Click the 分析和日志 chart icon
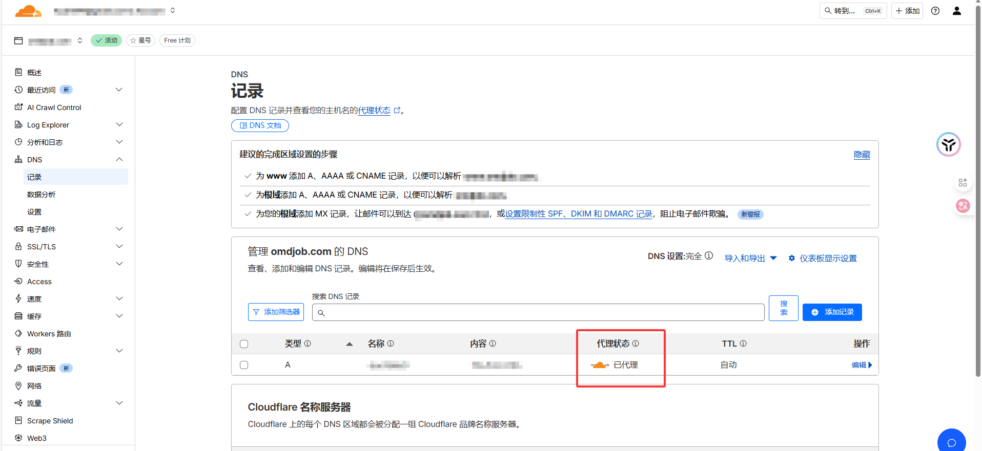The height and width of the screenshot is (451, 982). [18, 142]
